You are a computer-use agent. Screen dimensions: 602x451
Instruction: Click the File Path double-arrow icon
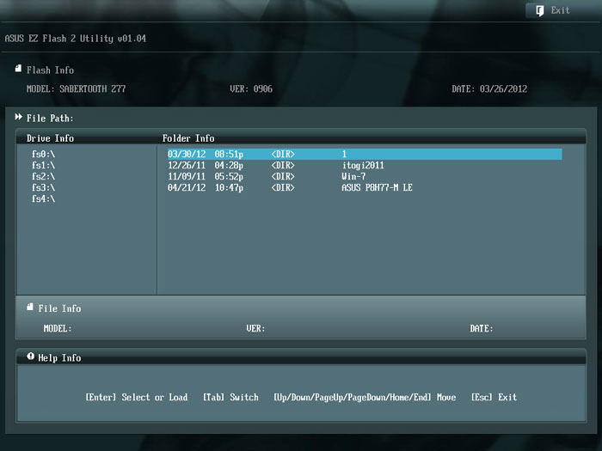(x=18, y=117)
